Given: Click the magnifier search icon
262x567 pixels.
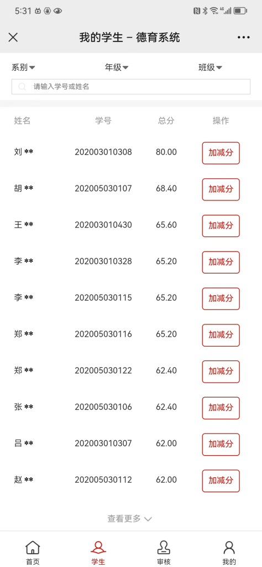Looking at the screenshot, I should tap(22, 87).
